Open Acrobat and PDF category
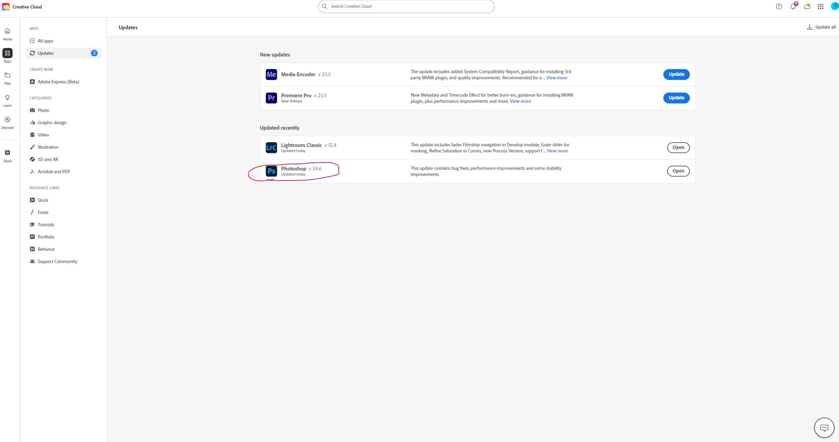This screenshot has height=442, width=839. [54, 171]
